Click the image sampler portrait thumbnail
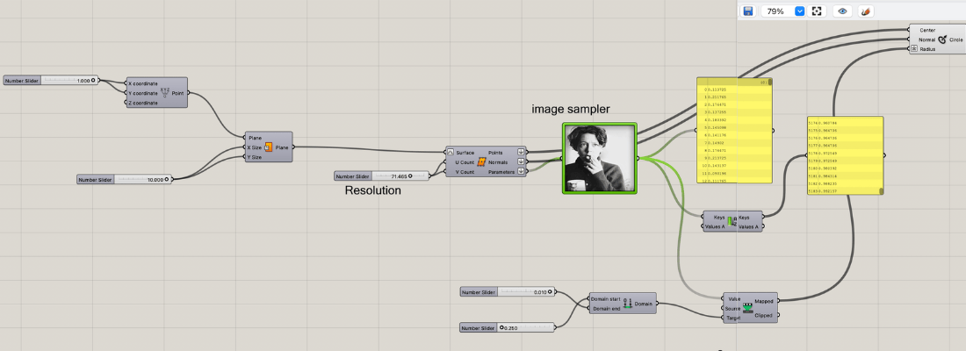 pyautogui.click(x=602, y=157)
